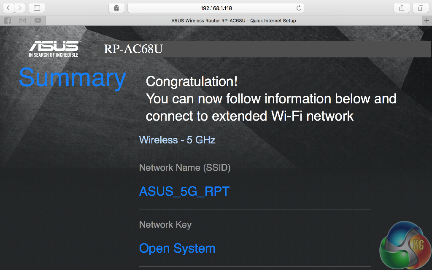
Task: Reload the page with the refresh icon
Action: click(299, 8)
